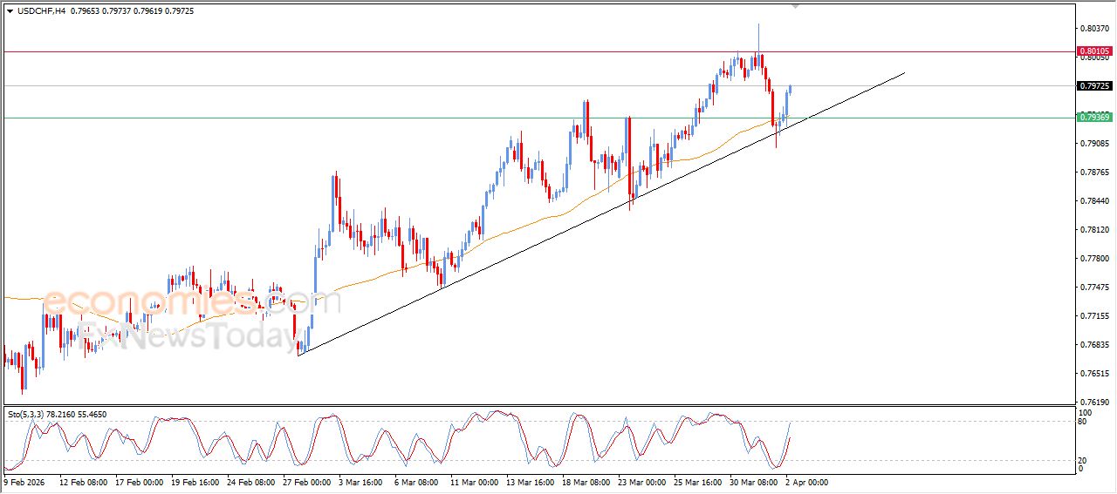Screen dimensions: 1117x494
Task: Click the 2 Apr 00:00 time label
Action: pyautogui.click(x=807, y=482)
